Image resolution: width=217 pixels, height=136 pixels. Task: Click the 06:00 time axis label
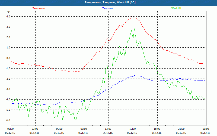click(60, 129)
